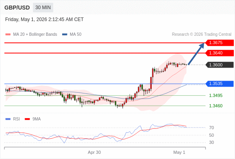Click the GBP/USD pair title
This screenshot has height=159, width=235.
17,8
